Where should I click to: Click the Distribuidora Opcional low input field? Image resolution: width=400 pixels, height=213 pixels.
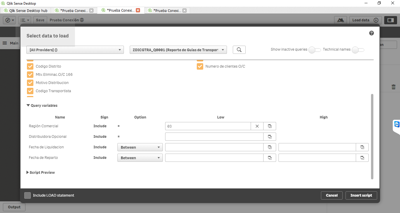point(214,137)
